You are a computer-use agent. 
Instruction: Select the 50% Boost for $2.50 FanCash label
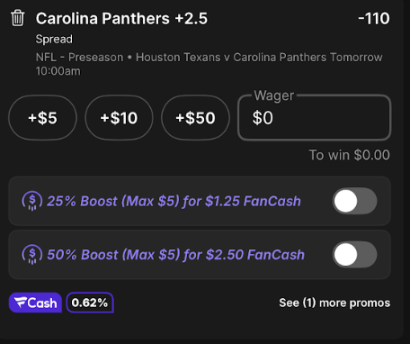pyautogui.click(x=176, y=255)
